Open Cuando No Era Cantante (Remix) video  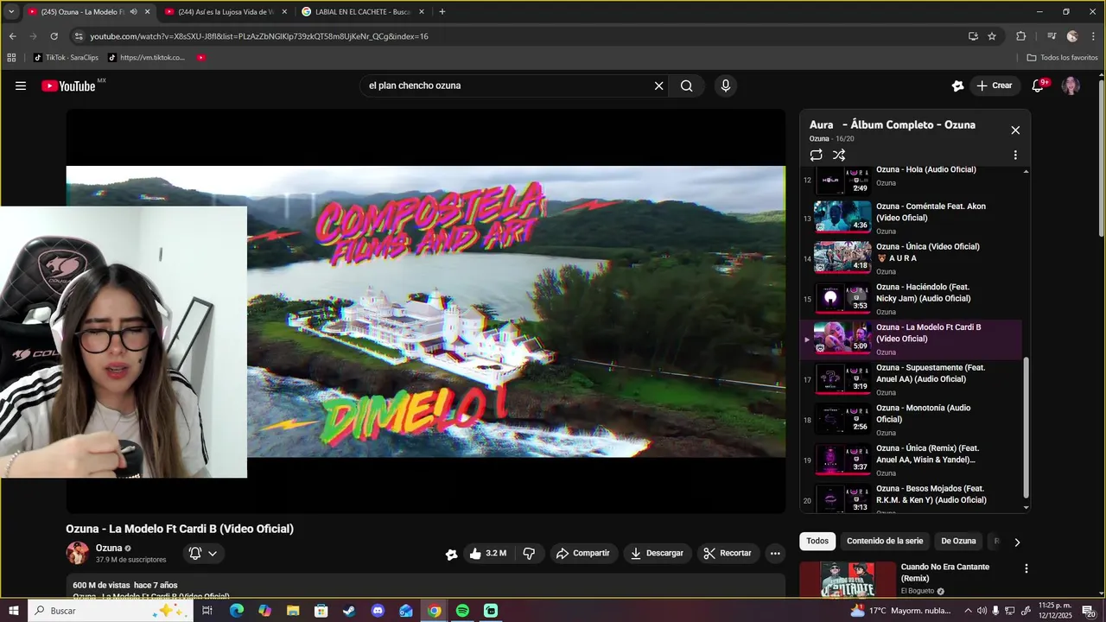944,573
